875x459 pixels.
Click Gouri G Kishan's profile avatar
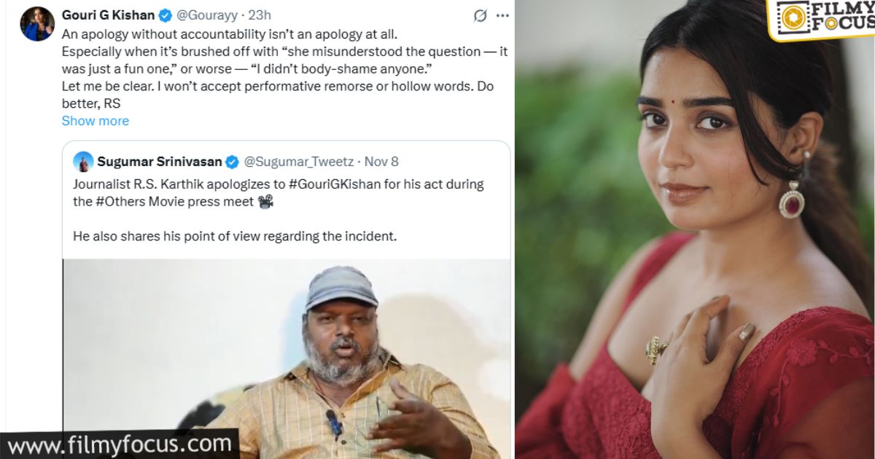[x=37, y=24]
